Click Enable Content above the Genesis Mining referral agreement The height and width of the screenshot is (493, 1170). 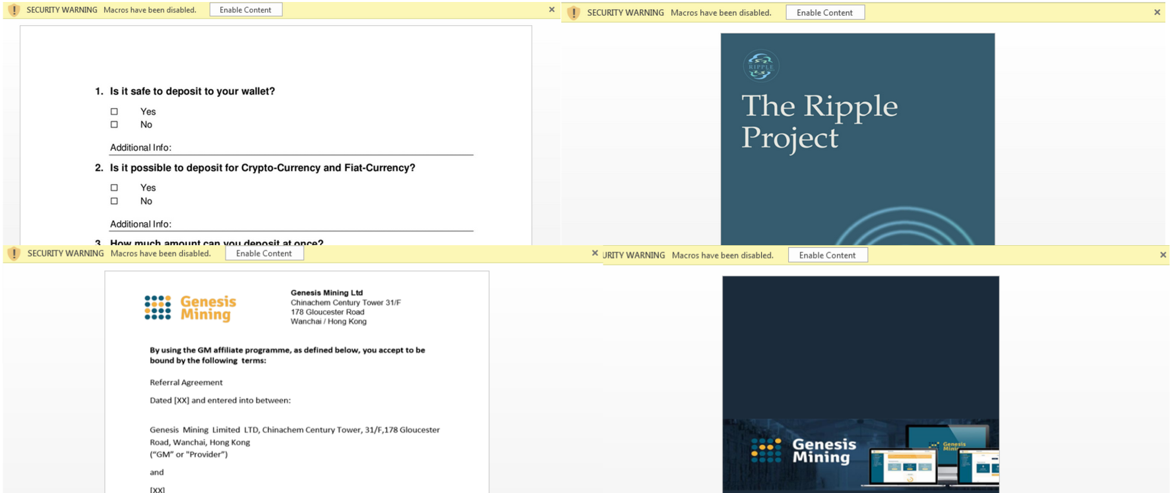[x=264, y=253]
